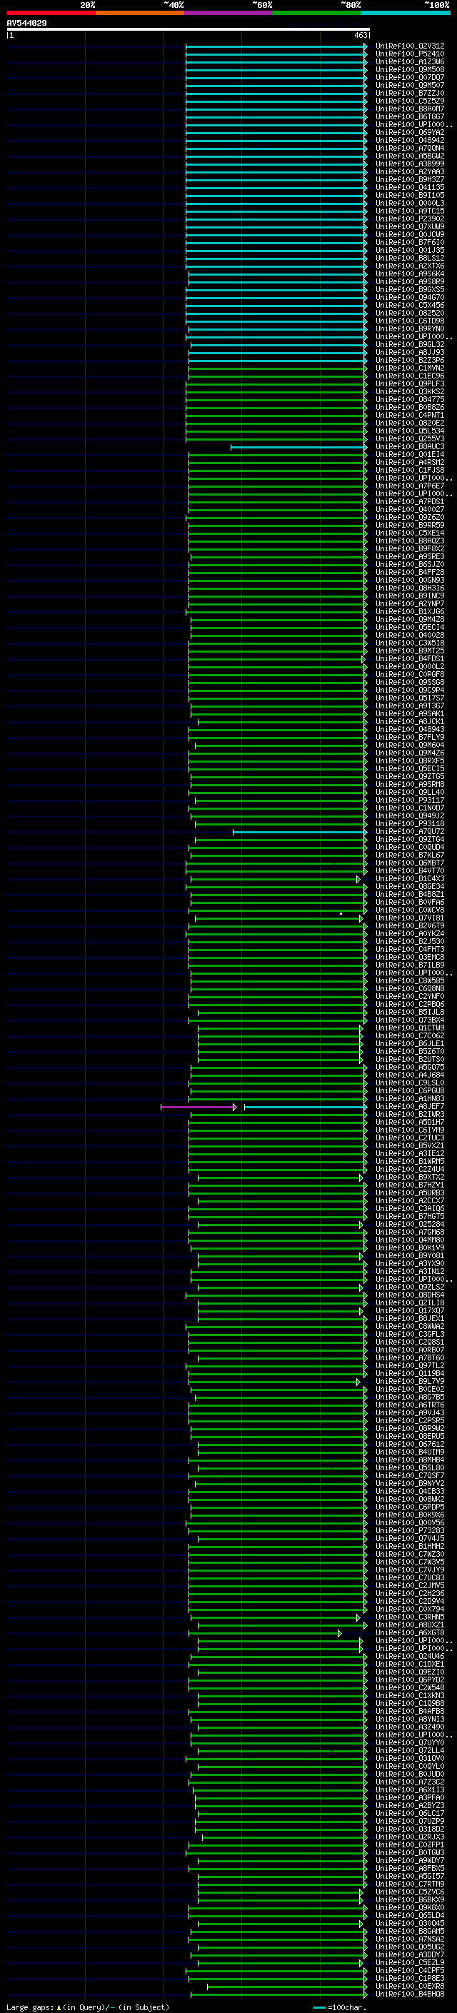Select hit label UniRef100_Q9PLF3
The width and height of the screenshot is (457, 2013).
[410, 383]
